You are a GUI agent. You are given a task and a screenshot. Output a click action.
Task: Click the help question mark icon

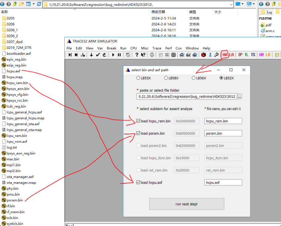137,55
